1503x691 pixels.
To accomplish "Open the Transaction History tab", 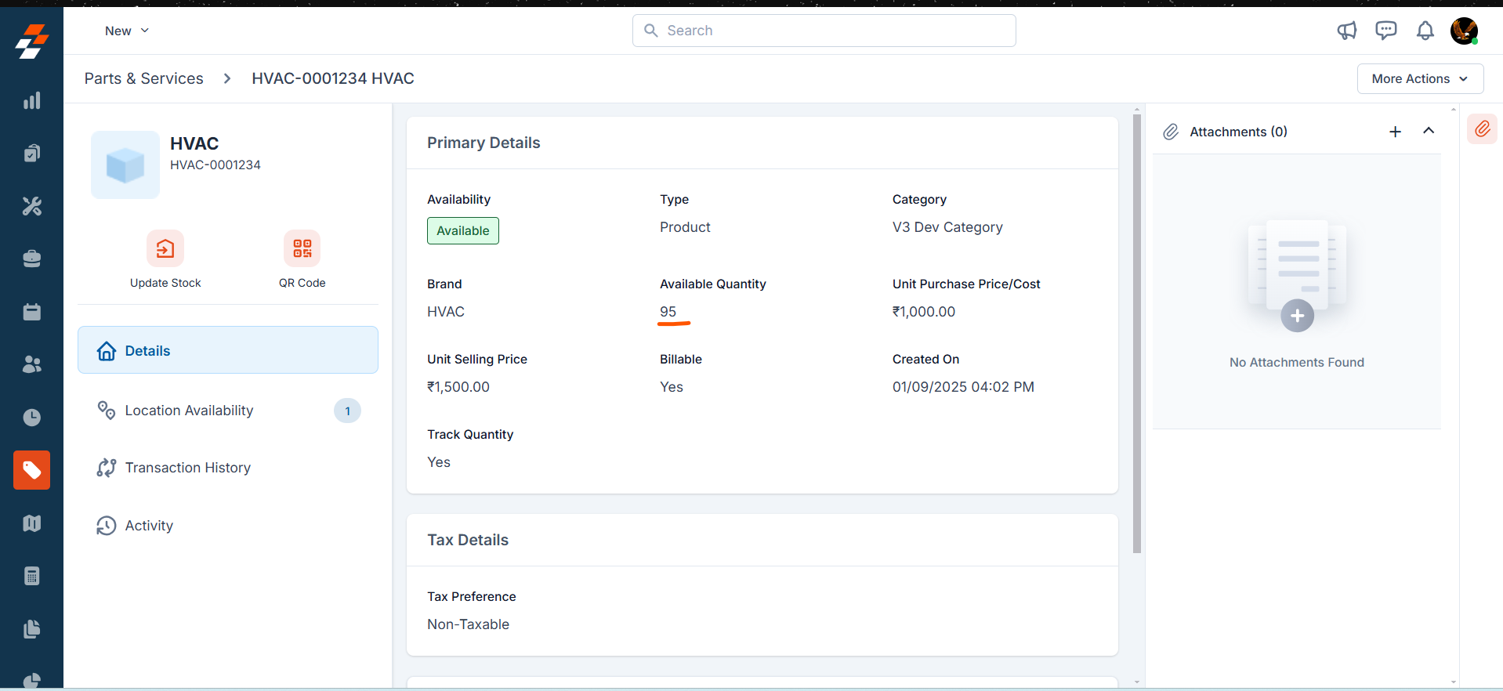I will [x=187, y=468].
